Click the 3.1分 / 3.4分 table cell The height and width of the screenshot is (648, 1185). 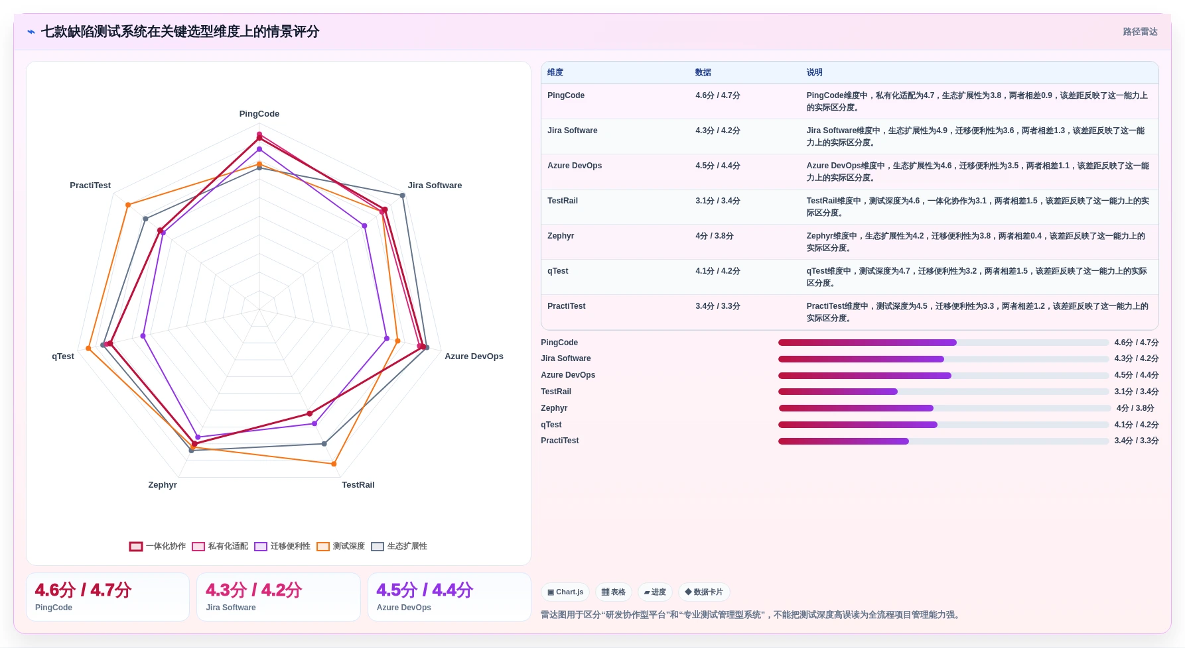(x=718, y=201)
